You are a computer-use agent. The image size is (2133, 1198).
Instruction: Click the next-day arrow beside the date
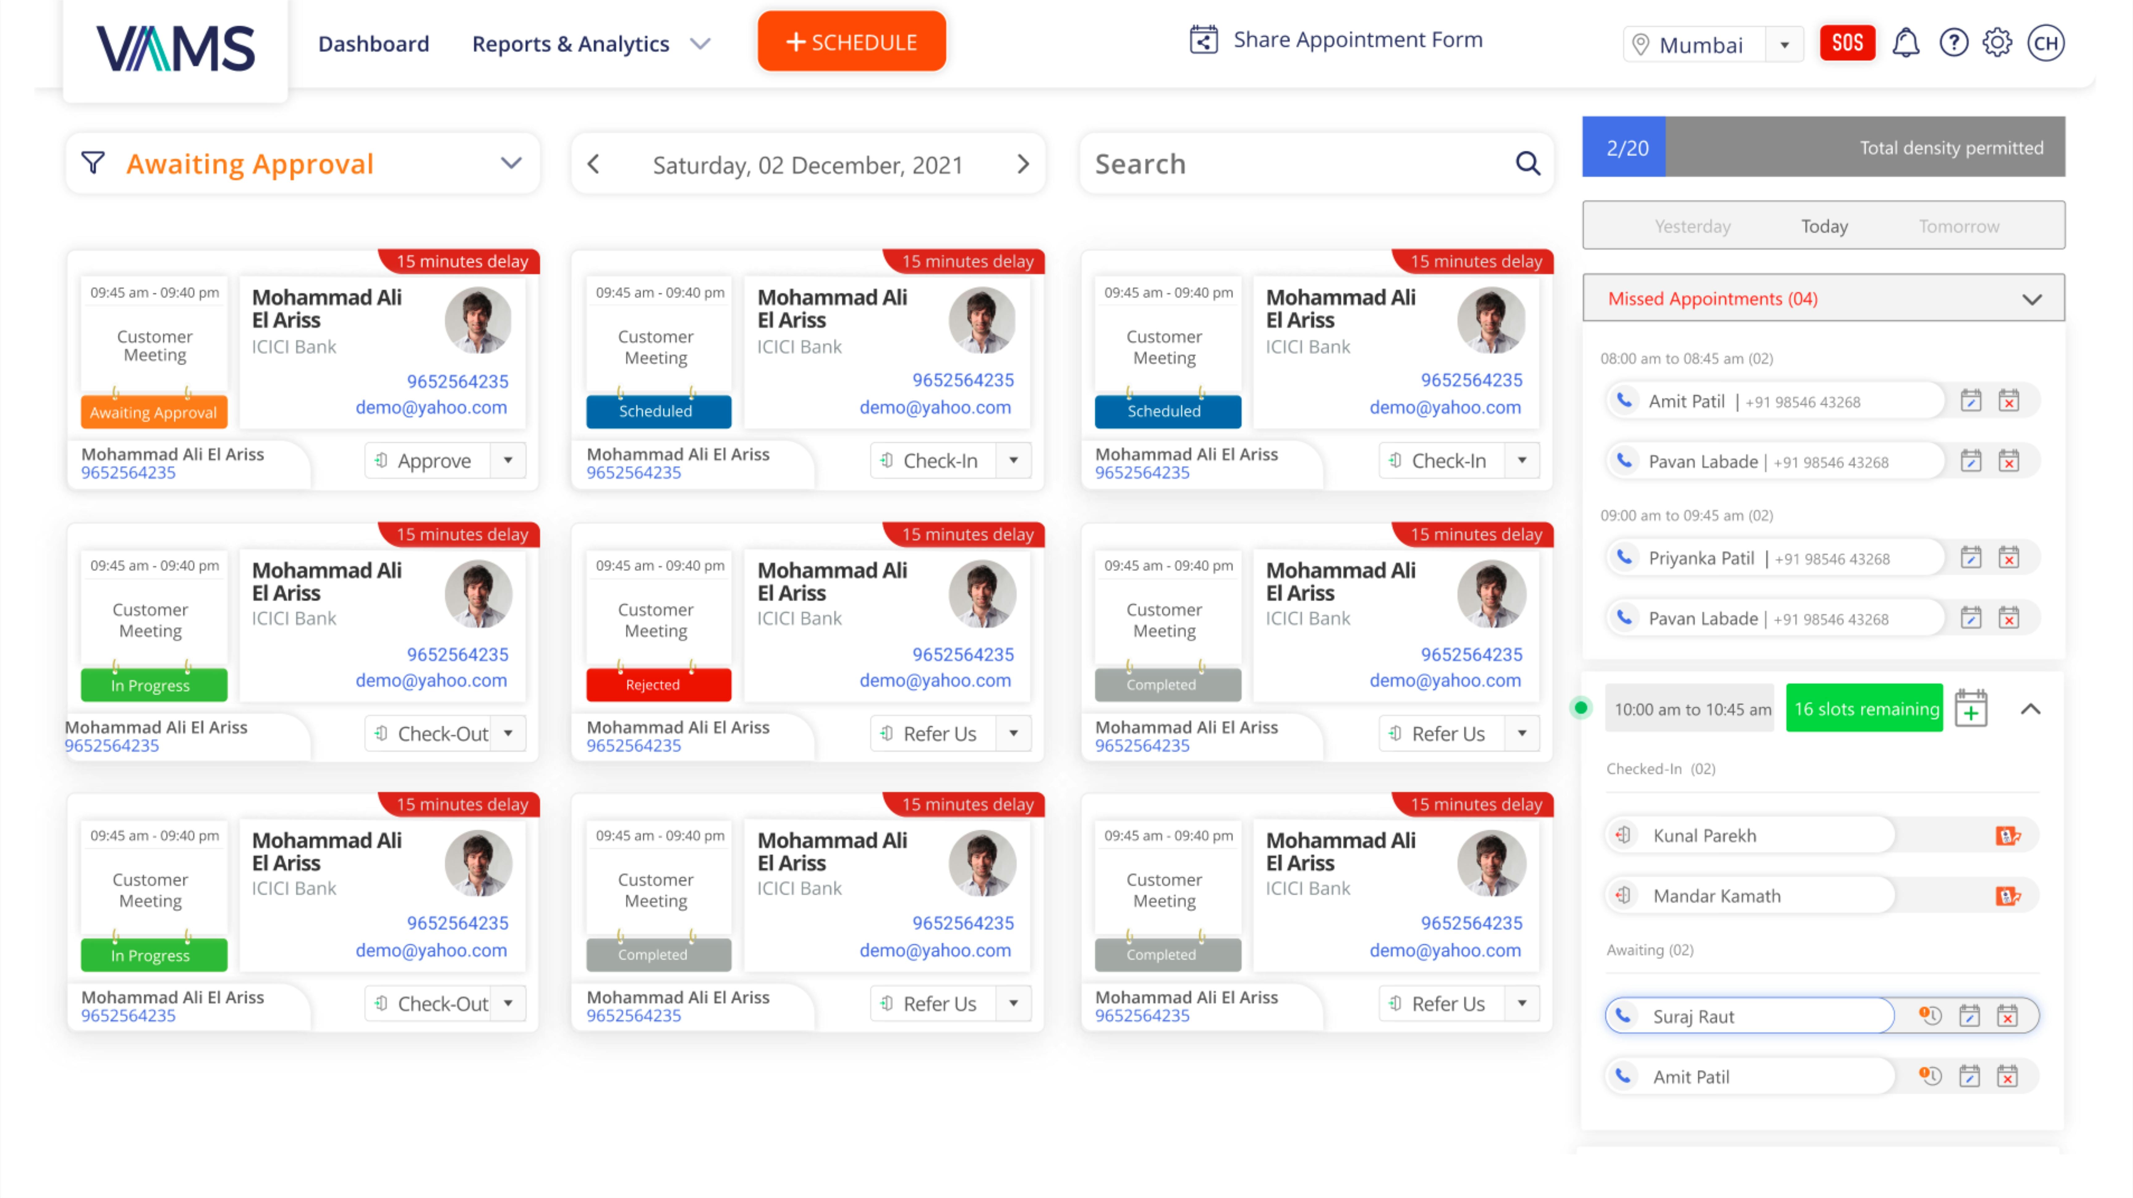[1023, 164]
